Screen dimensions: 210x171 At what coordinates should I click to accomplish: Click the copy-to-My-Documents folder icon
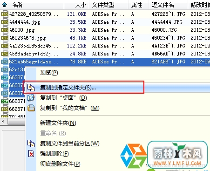31,108
